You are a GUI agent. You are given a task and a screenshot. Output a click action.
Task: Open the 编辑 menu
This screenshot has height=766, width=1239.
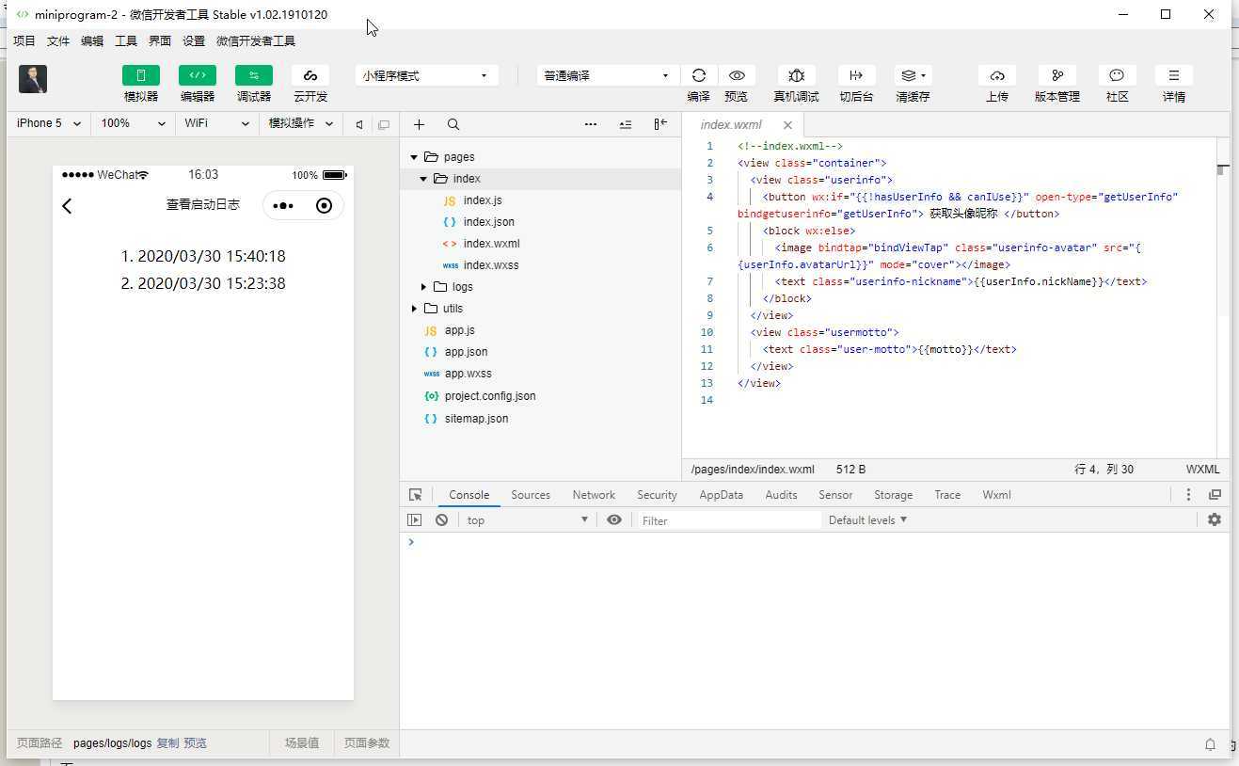[92, 41]
